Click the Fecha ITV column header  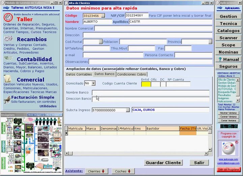[188, 129]
